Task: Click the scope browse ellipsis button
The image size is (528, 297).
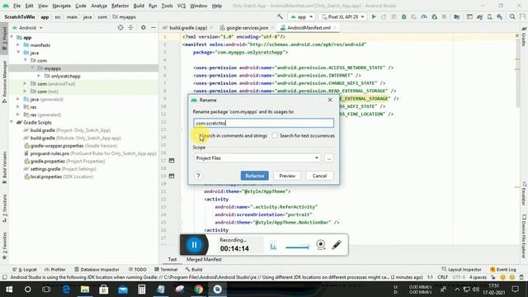Action: pos(329,158)
